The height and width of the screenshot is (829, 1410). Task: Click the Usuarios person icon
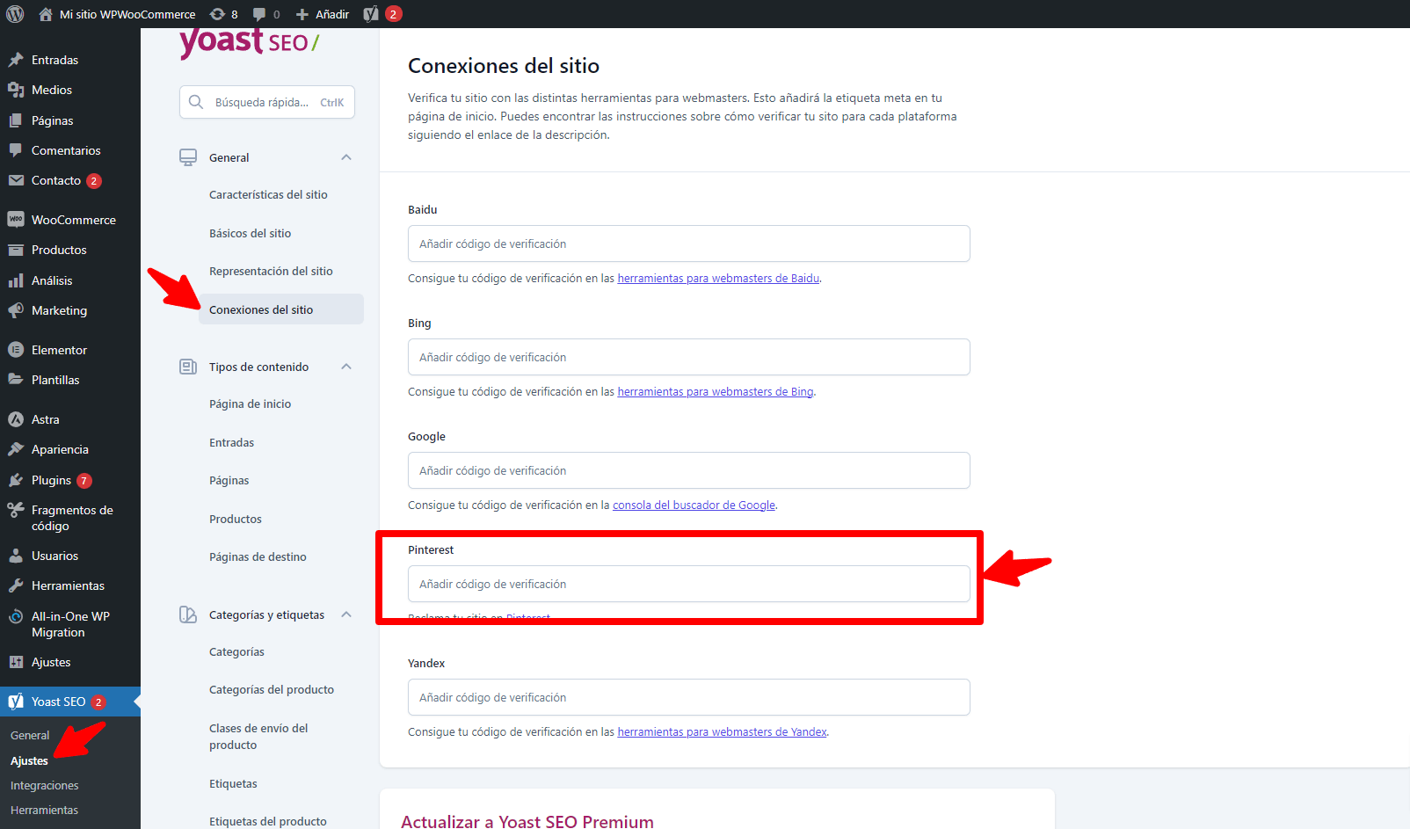pos(16,556)
